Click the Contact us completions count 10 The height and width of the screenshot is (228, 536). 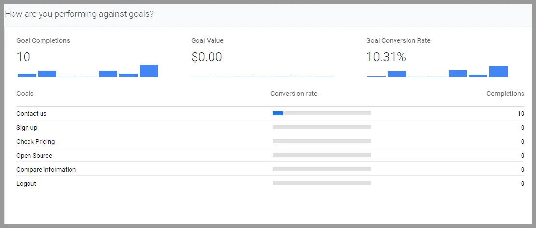tap(521, 114)
